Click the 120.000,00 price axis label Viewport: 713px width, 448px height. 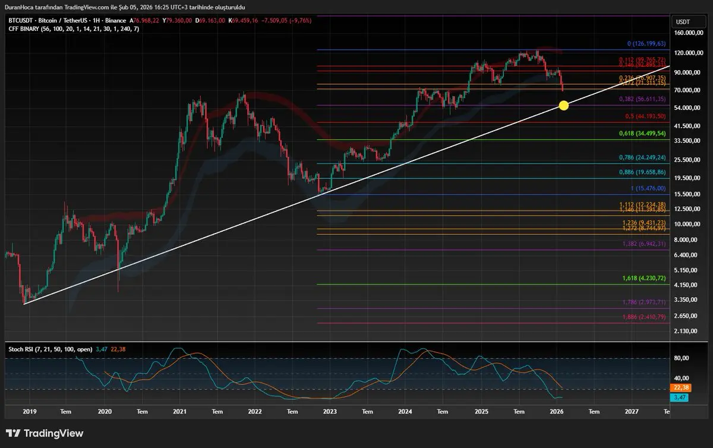[x=688, y=53]
